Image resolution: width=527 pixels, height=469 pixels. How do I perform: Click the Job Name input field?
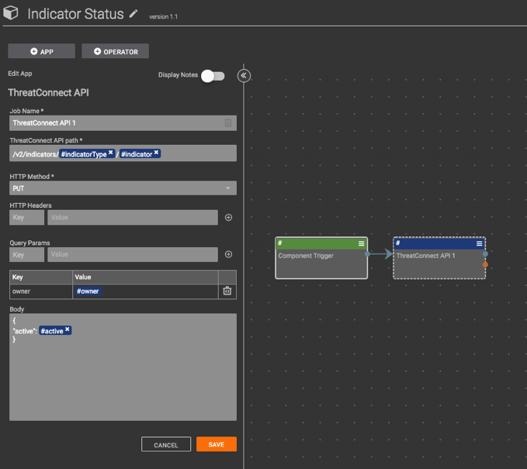click(x=123, y=123)
